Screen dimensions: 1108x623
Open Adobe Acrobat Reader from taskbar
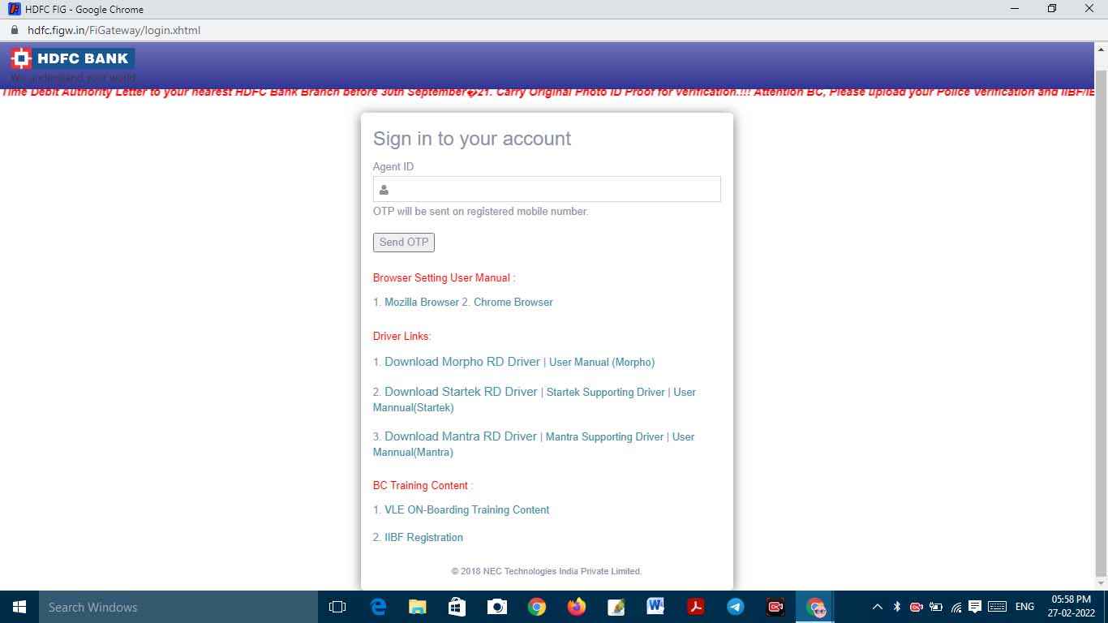click(695, 607)
